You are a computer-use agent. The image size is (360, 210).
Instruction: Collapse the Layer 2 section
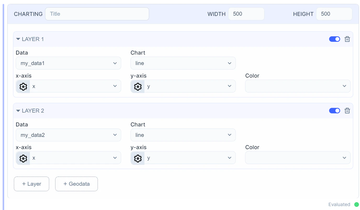click(x=18, y=111)
